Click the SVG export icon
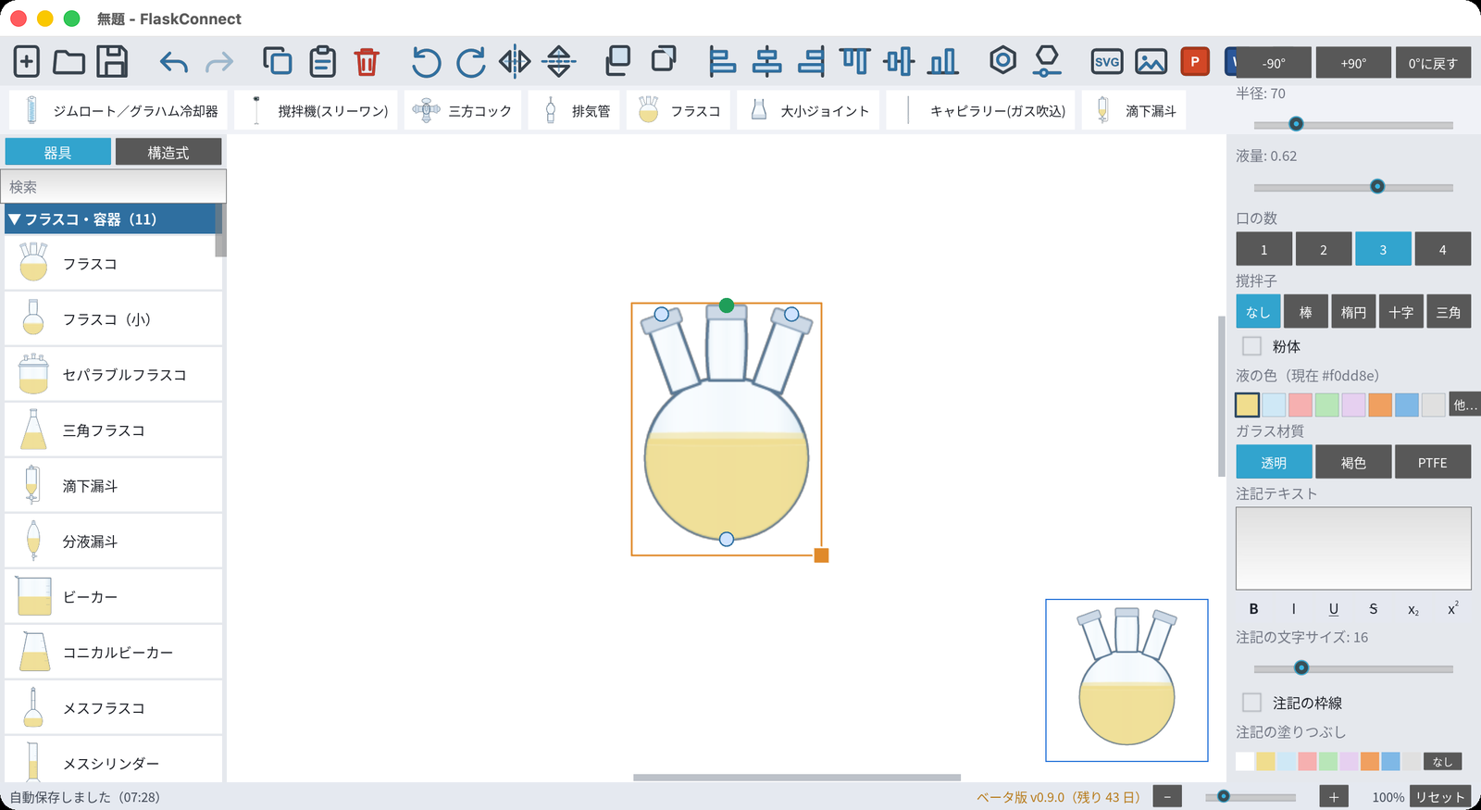This screenshot has width=1481, height=810. point(1107,62)
